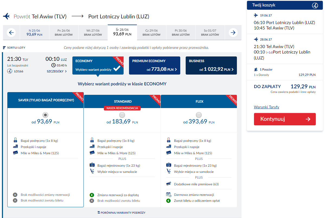Expand flight details via SZCZEGÓŁY

(57, 71)
